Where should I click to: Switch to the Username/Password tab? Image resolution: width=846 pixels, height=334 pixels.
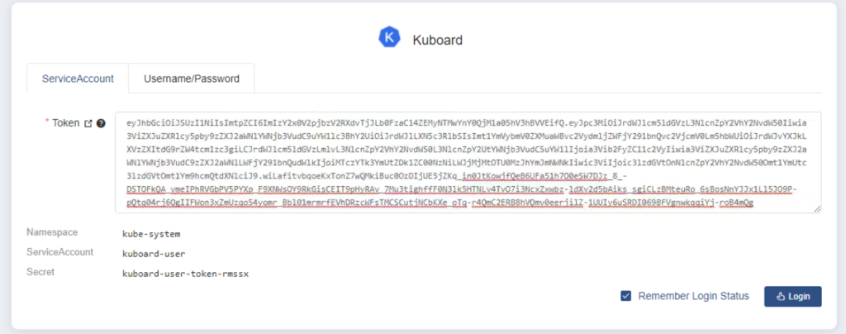(192, 79)
